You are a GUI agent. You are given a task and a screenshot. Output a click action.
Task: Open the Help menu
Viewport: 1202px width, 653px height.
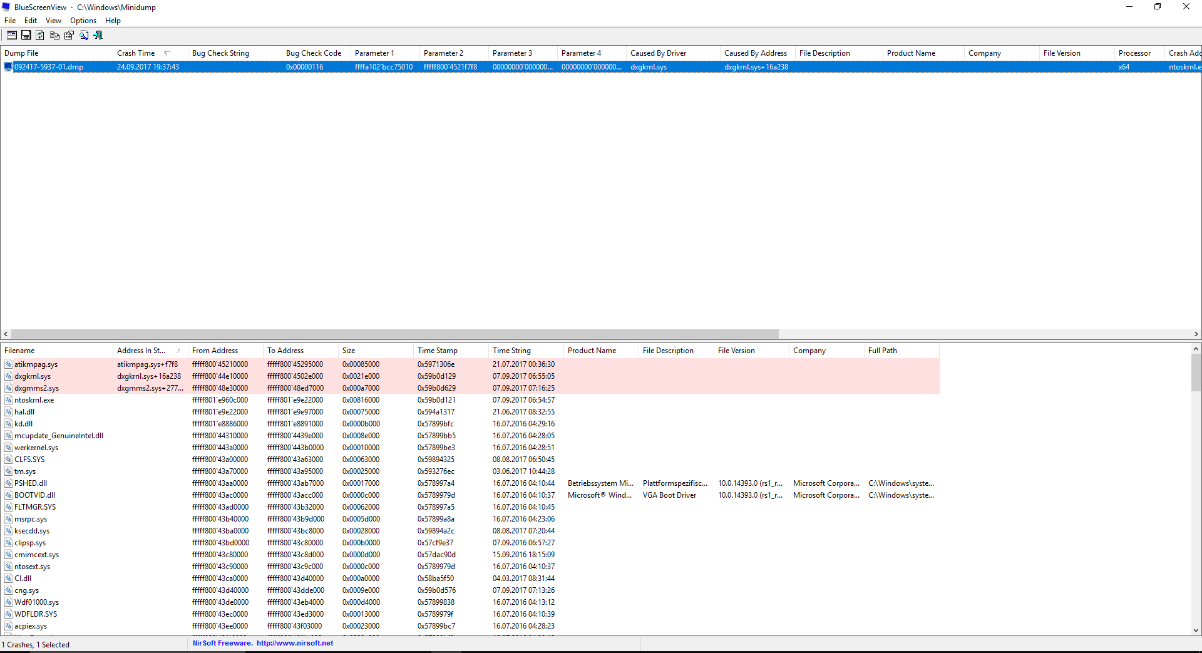pos(113,21)
